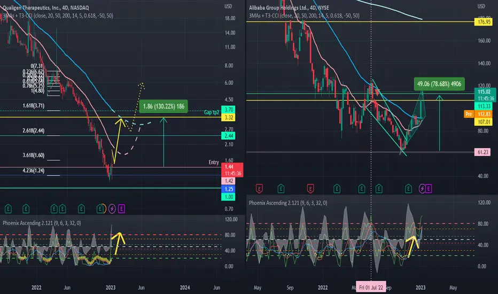Open the Alibaba red earnings marker between Sep and 2022

310,189
